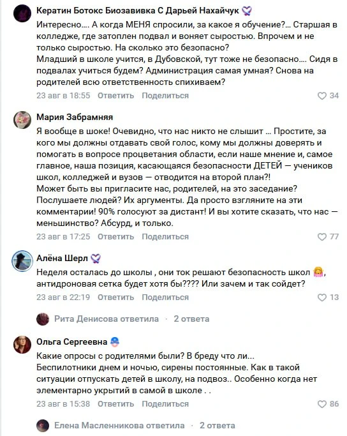Open Рита Денисова ответила reply thread

pyautogui.click(x=107, y=319)
